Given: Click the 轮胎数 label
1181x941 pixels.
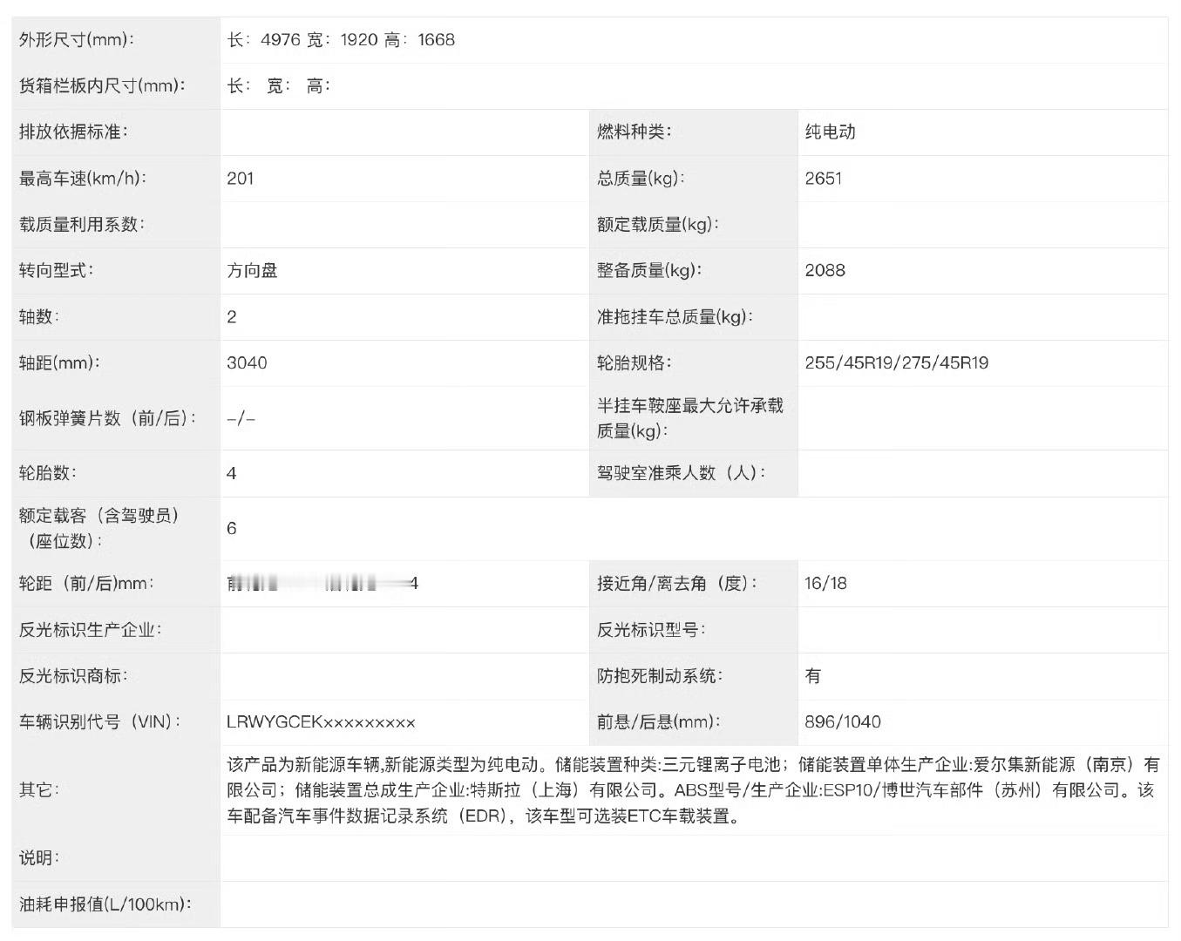Looking at the screenshot, I should pos(48,474).
